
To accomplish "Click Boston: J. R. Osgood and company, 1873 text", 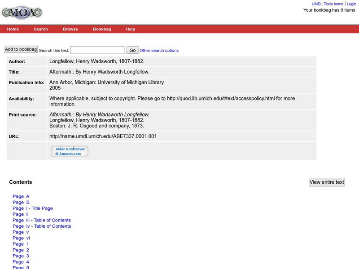I will point(96,126).
